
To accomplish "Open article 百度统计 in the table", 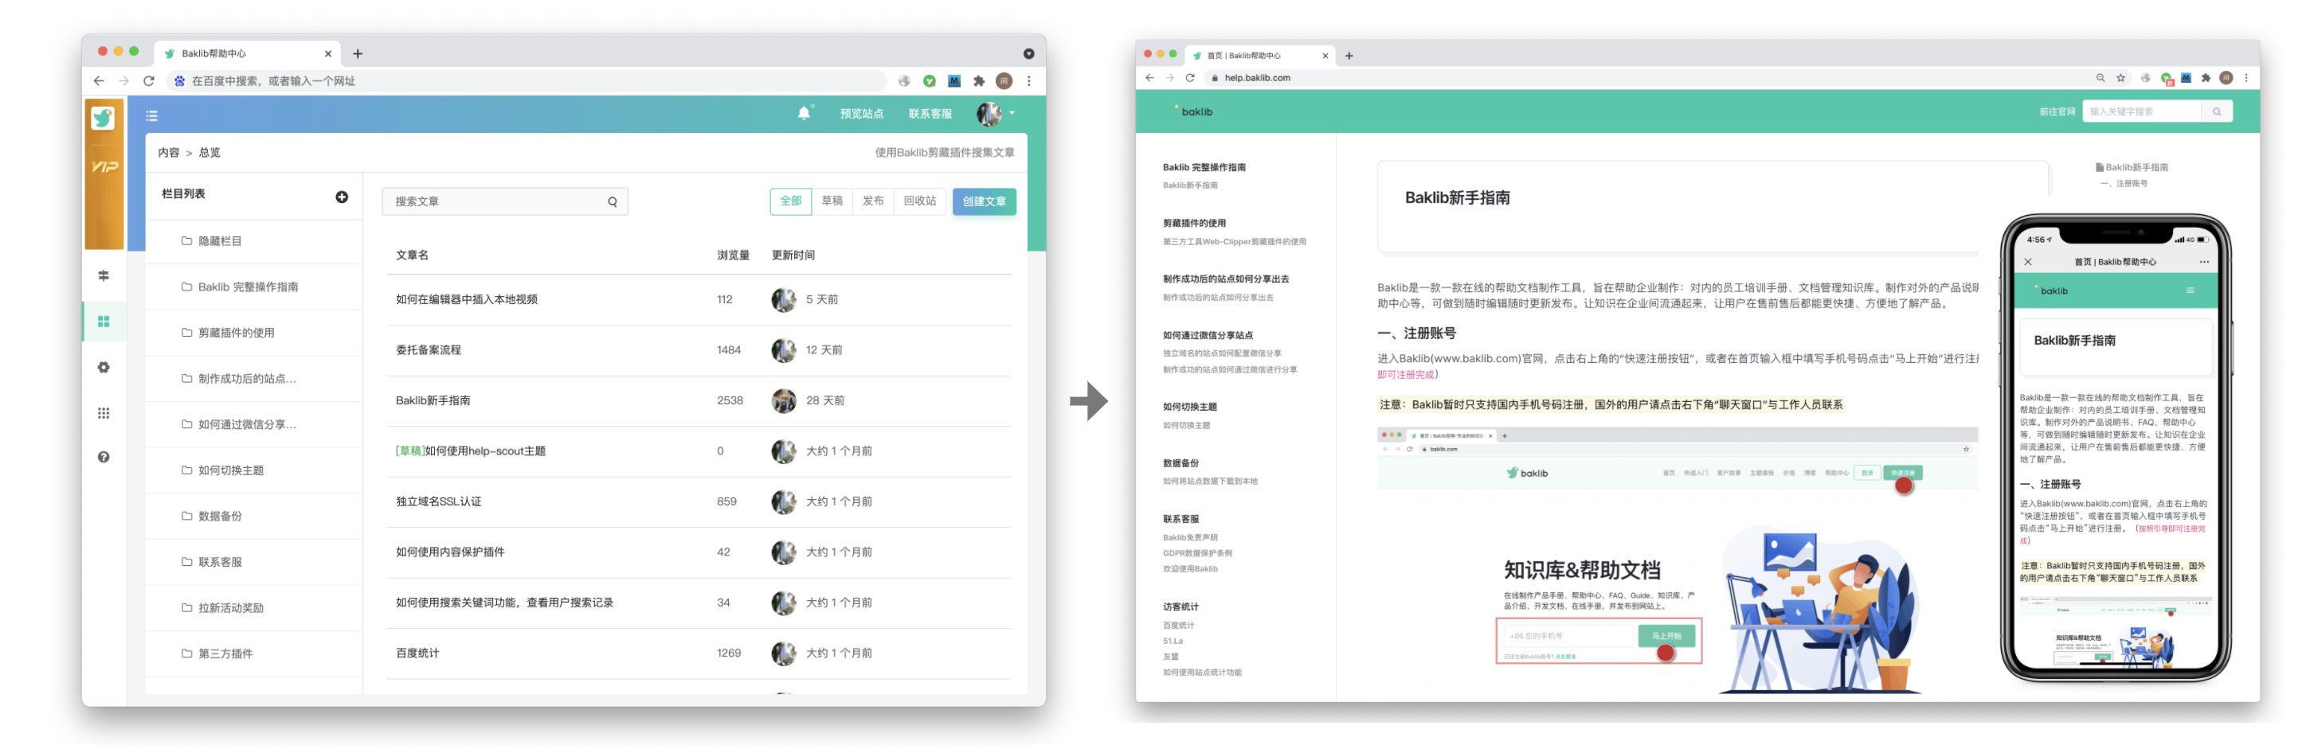I will (417, 653).
